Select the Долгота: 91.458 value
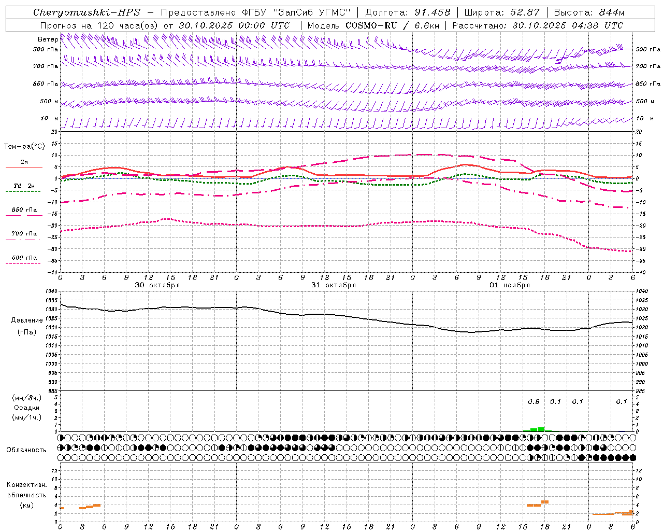 click(408, 12)
